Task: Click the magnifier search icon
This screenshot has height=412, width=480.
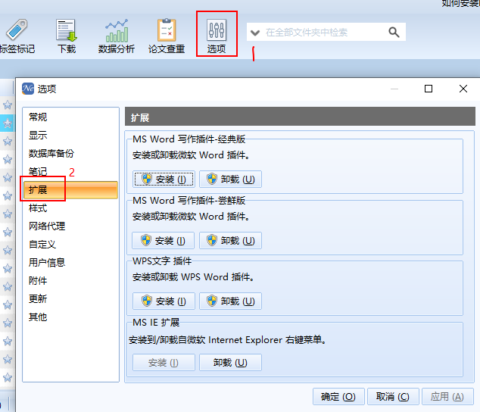Action: (x=394, y=32)
